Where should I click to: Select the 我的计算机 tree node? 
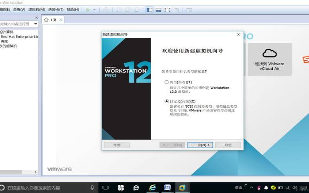(7, 32)
